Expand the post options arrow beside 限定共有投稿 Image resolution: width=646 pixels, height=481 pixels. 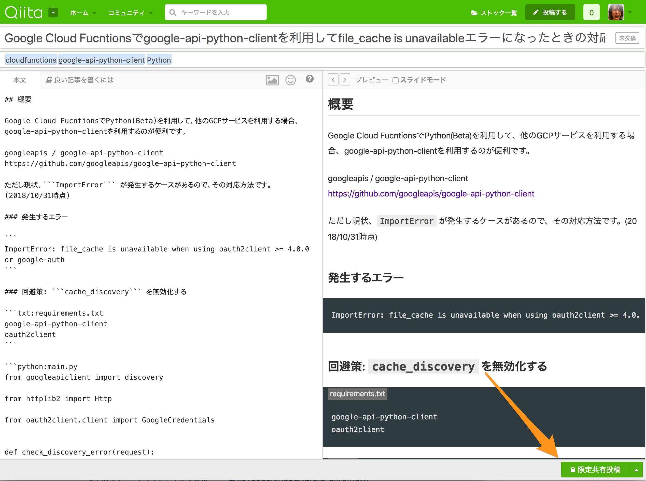click(636, 469)
